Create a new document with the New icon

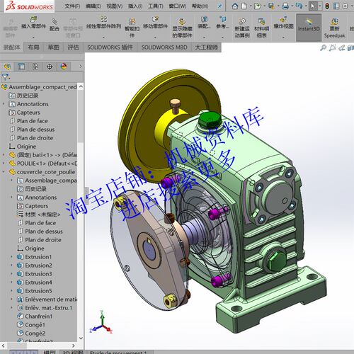click(244, 6)
